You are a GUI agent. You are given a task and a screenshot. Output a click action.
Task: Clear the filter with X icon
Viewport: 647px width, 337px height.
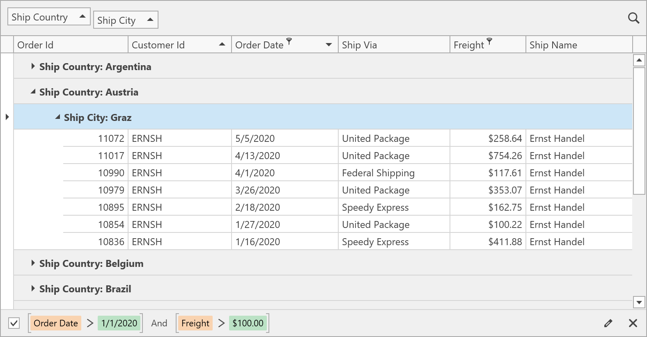pyautogui.click(x=633, y=323)
